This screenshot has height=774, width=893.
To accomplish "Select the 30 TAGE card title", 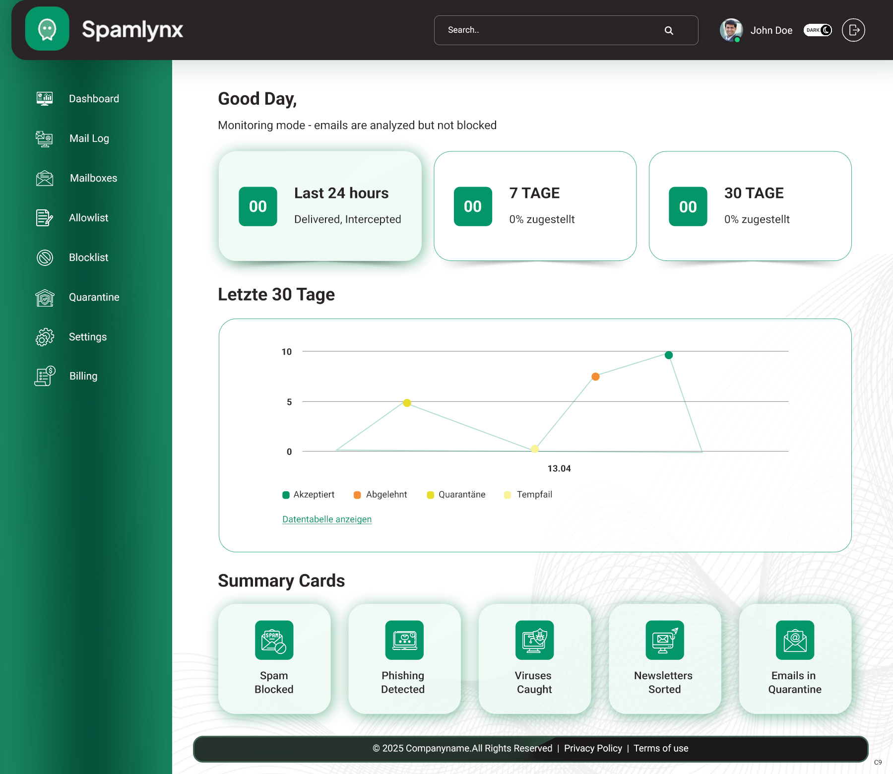I will tap(754, 193).
